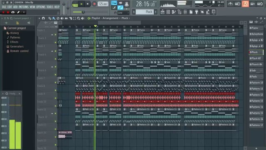Mute Track 2 using its green dot

click(55, 42)
